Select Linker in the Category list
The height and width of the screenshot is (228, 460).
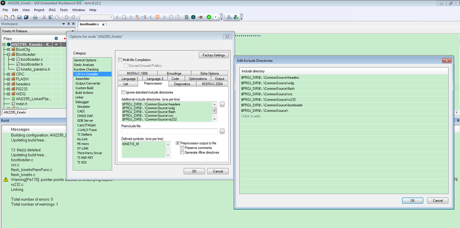click(79, 97)
